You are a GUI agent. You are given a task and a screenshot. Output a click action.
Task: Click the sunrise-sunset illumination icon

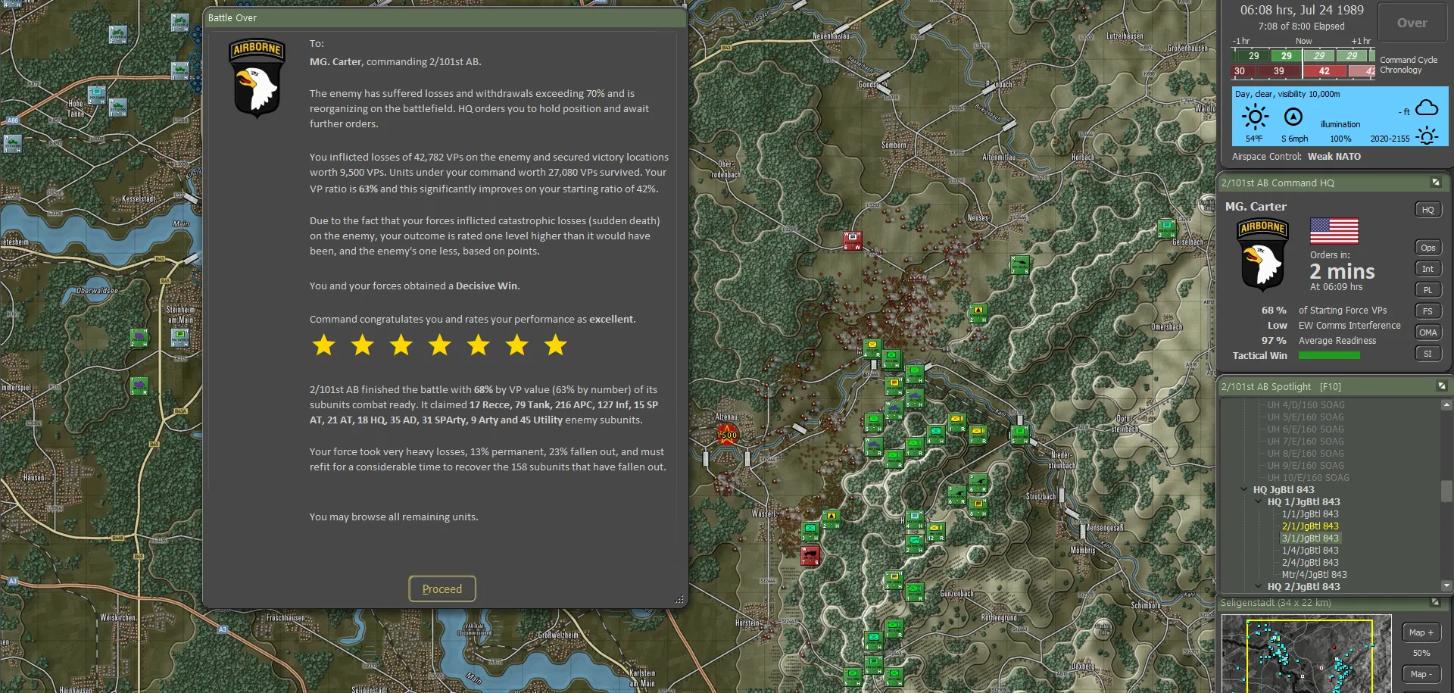1427,136
